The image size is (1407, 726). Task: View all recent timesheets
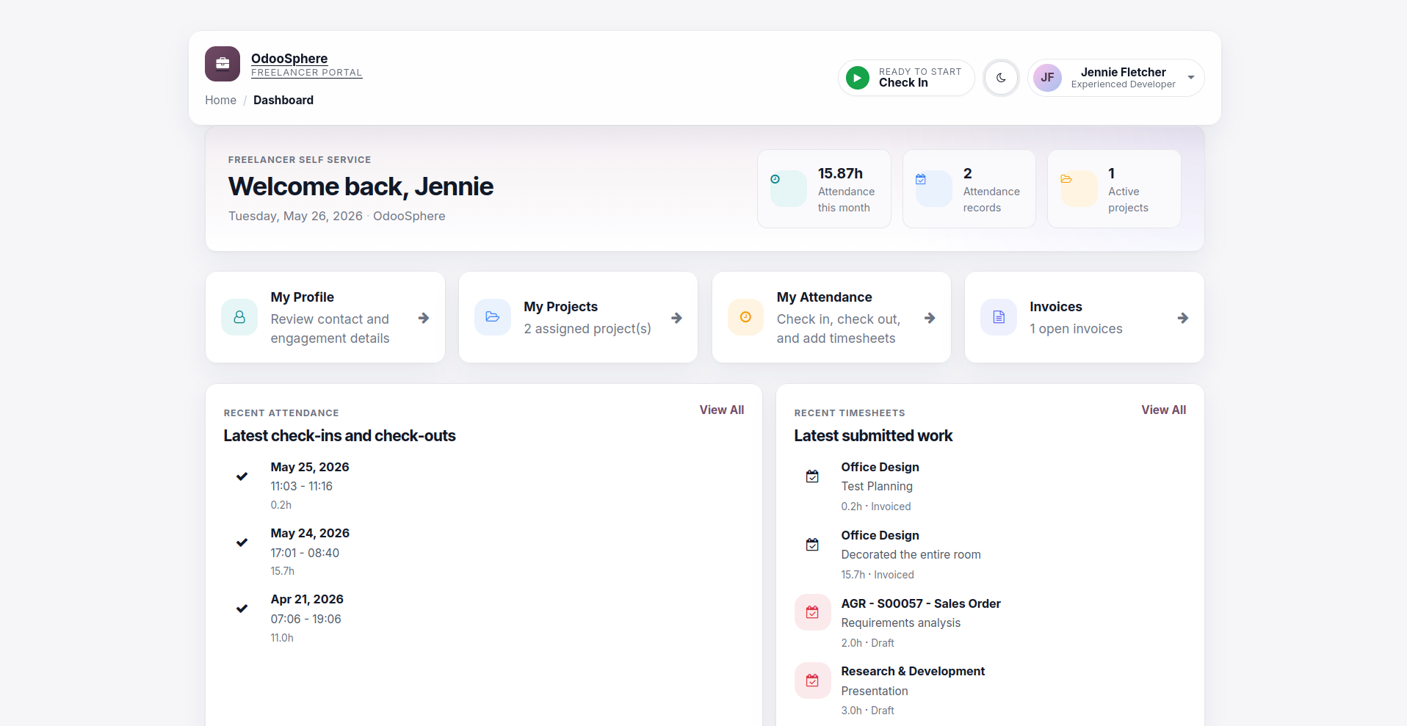coord(1164,410)
